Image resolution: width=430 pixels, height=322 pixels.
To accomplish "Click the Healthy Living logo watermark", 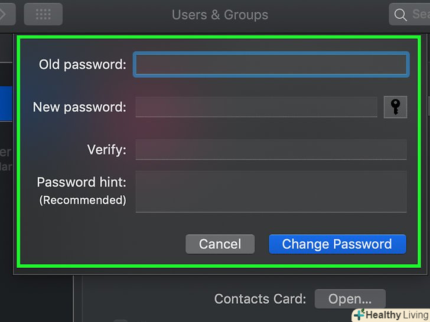I will (x=390, y=315).
